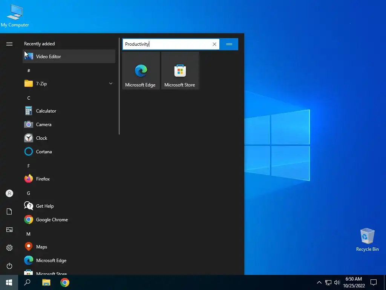This screenshot has width=386, height=290.
Task: Open the Maps app
Action: 69,247
